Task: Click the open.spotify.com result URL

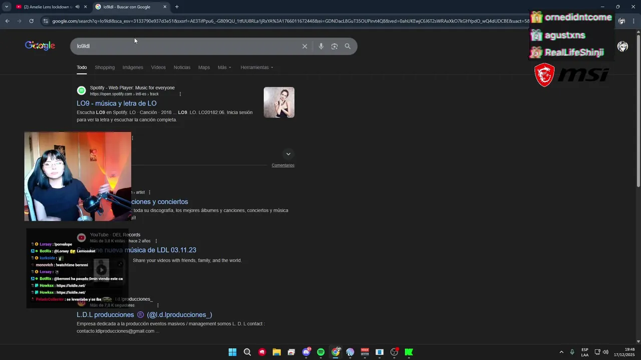Action: (124, 94)
